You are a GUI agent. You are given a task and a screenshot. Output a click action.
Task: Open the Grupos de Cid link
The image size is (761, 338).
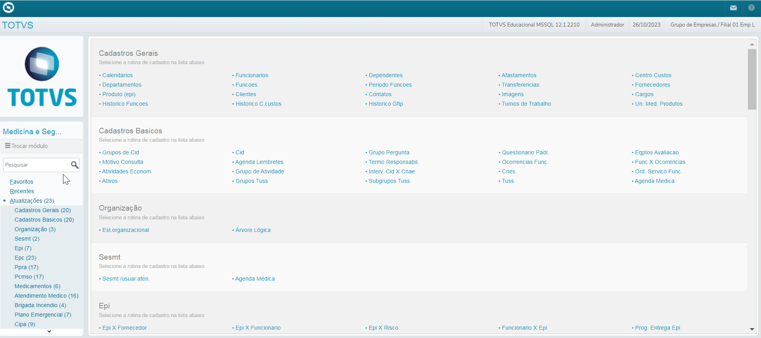tap(120, 152)
